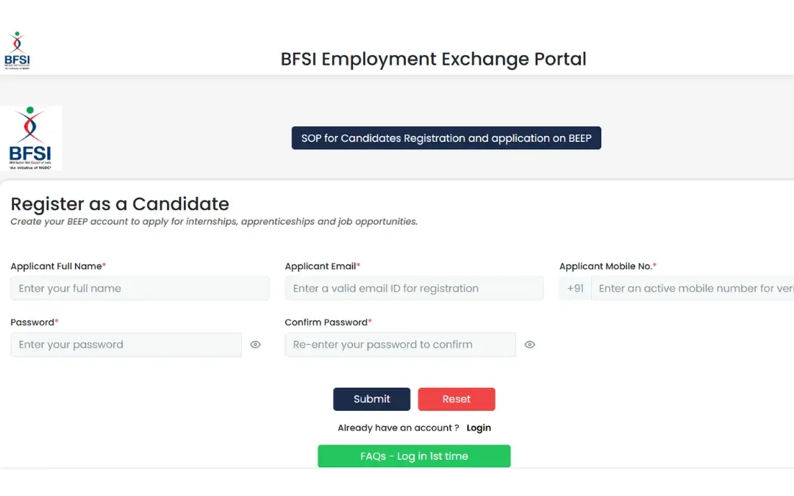
Task: Show password using the Password eye icon
Action: 255,345
